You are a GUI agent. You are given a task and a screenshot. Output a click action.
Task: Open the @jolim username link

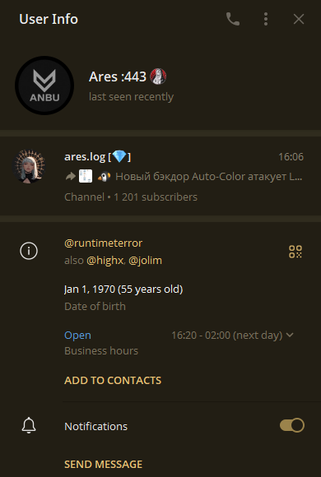pos(145,261)
